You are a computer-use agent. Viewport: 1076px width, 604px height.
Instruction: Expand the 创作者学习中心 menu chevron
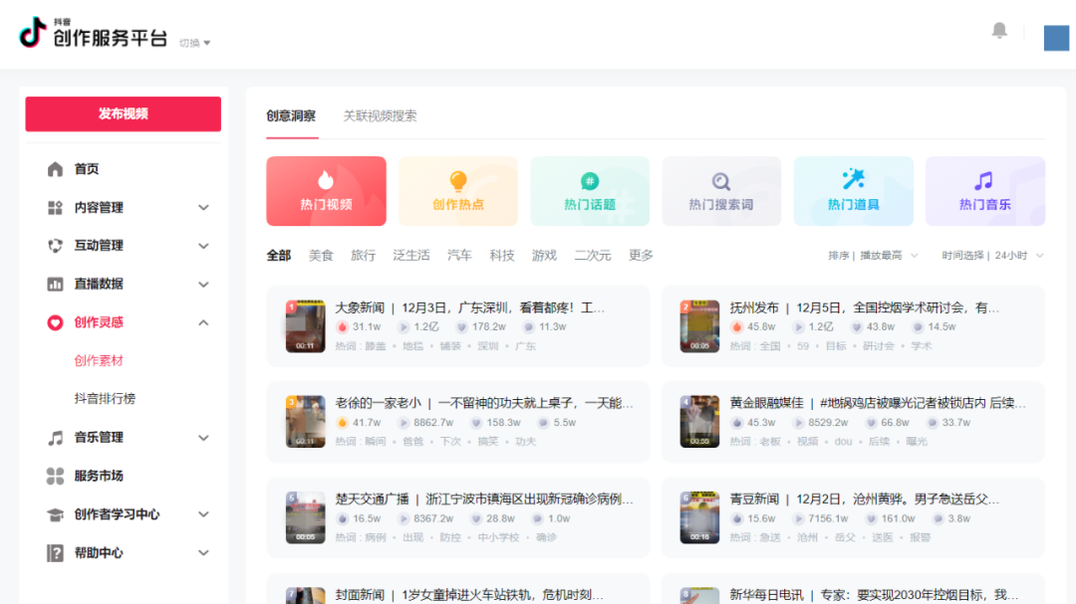(204, 514)
